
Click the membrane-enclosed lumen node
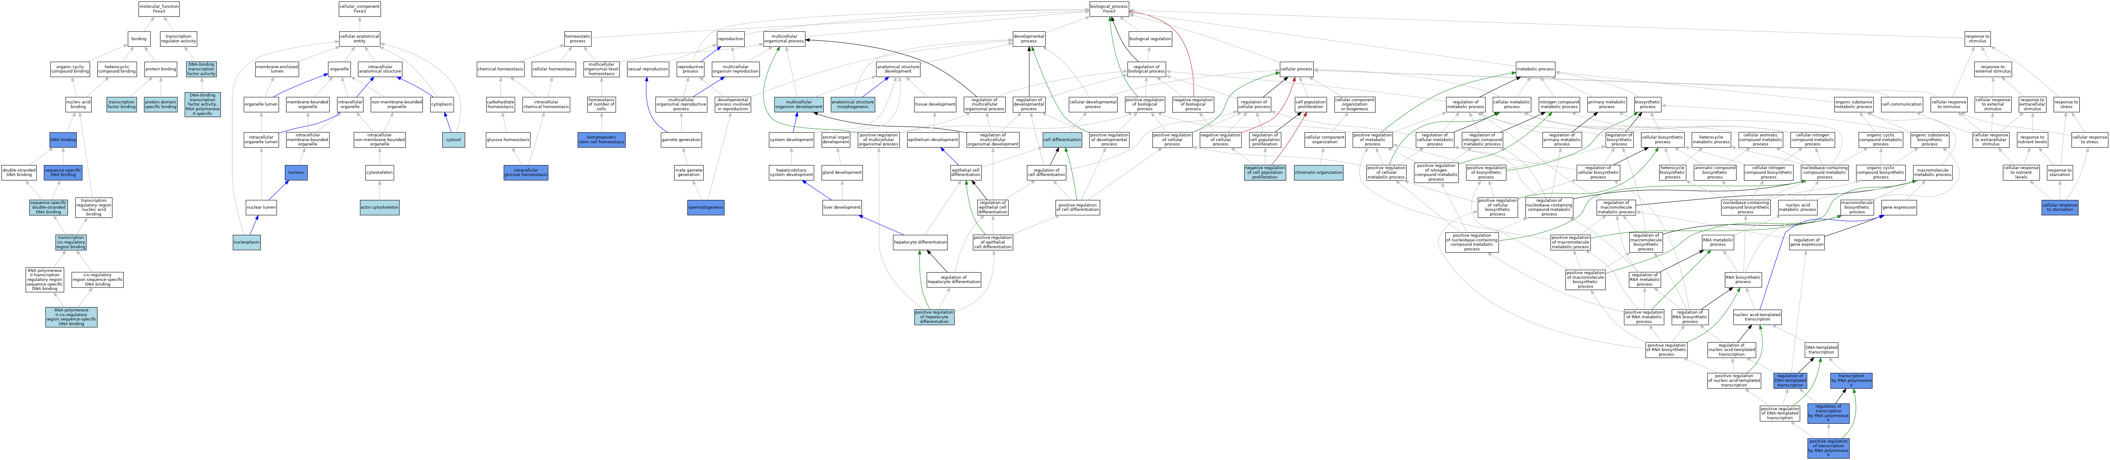click(277, 69)
